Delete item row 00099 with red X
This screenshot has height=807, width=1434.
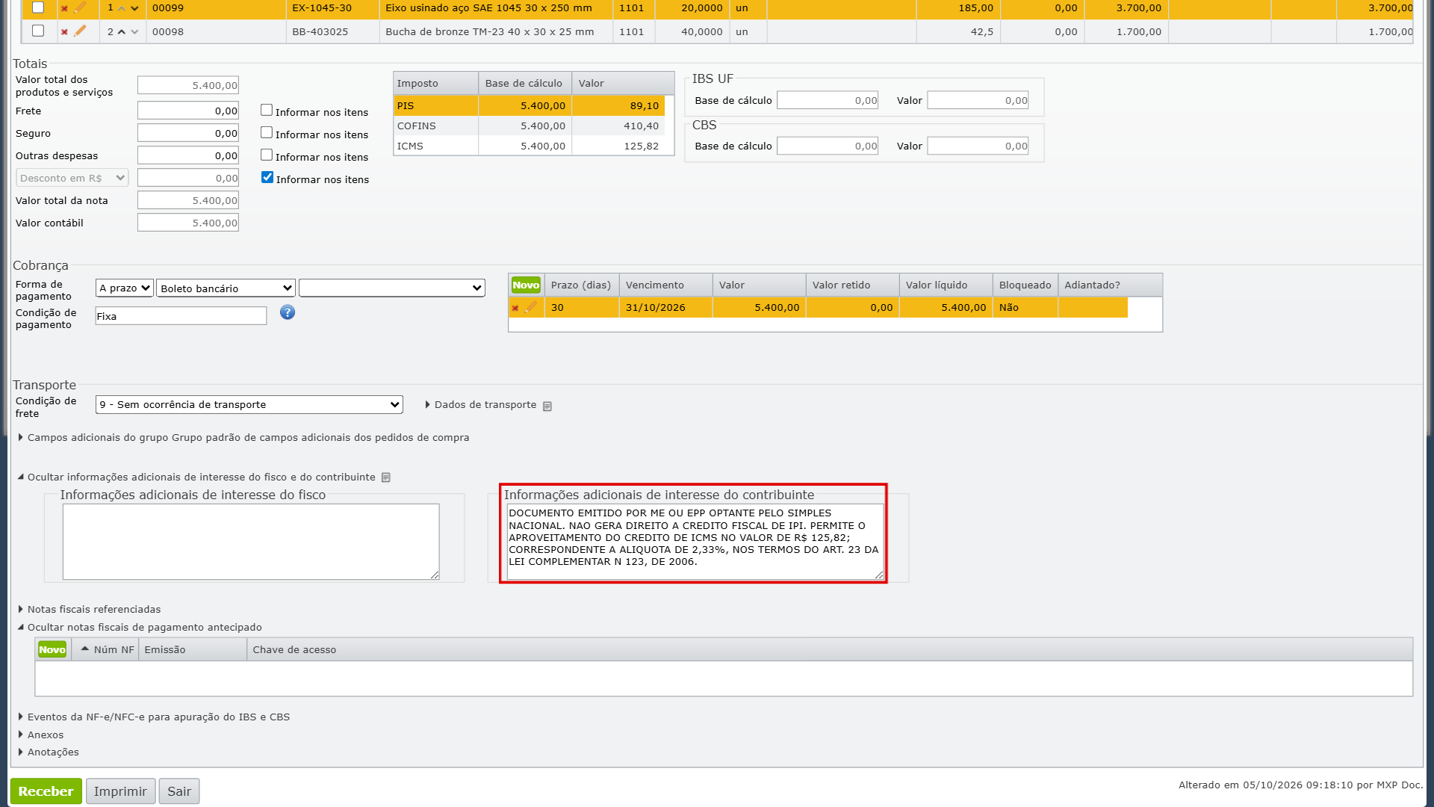click(x=64, y=9)
